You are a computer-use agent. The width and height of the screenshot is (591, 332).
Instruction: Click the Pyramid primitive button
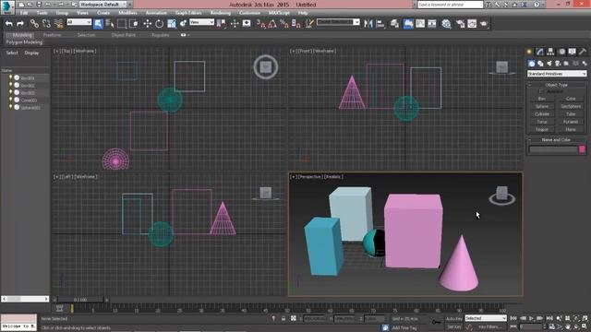pyautogui.click(x=571, y=122)
